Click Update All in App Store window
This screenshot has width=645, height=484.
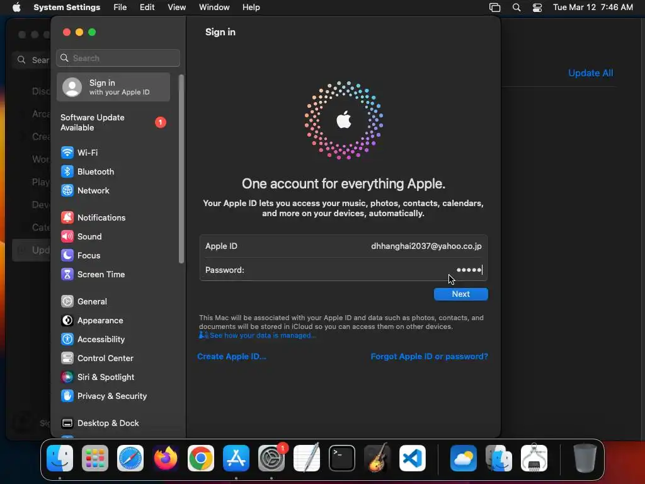tap(590, 73)
